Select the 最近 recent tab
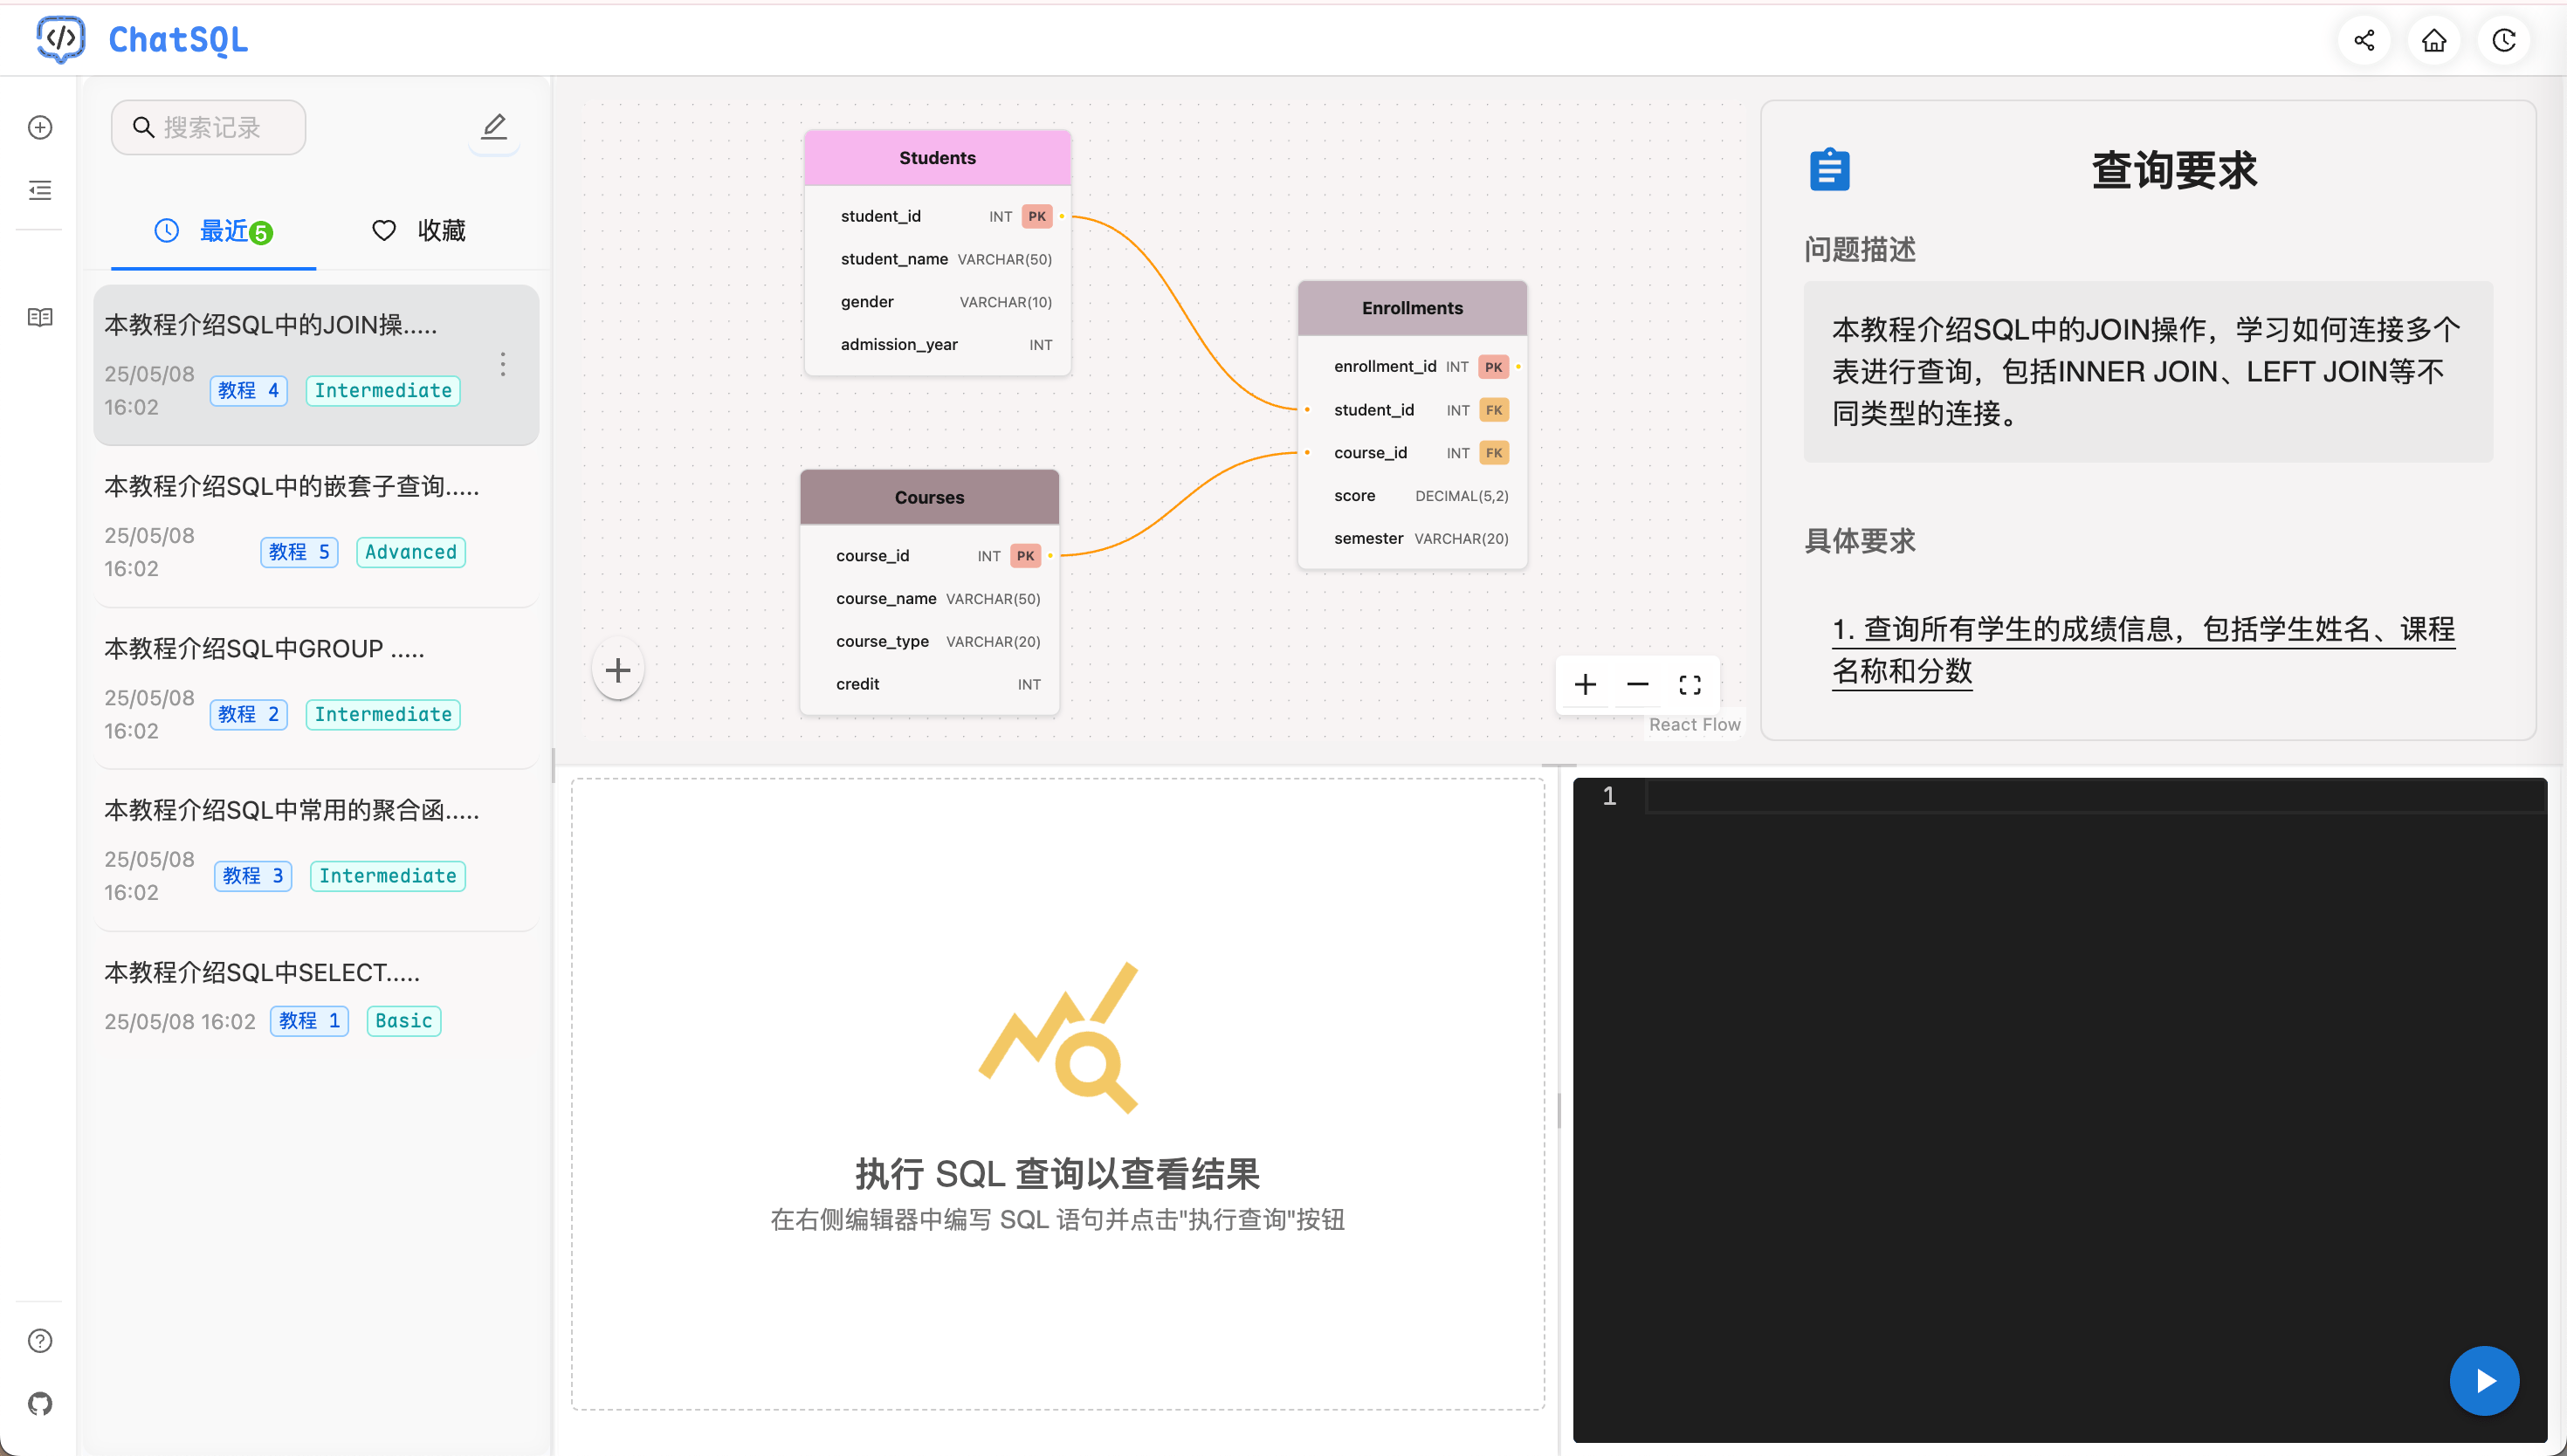This screenshot has height=1456, width=2567. tap(213, 231)
